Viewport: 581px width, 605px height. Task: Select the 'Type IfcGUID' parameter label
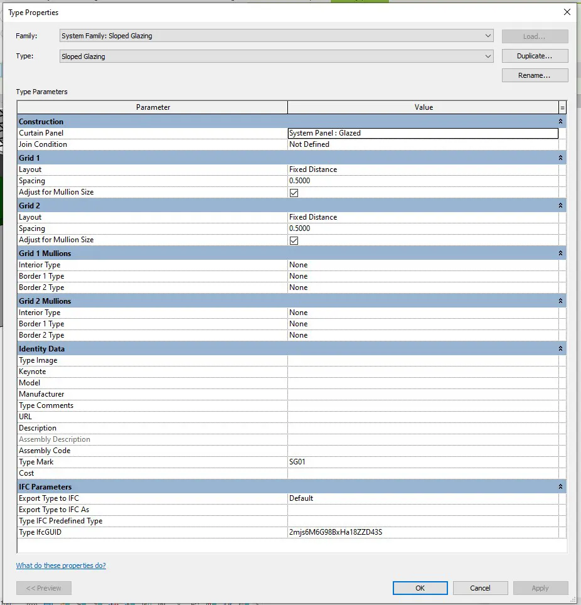[x=40, y=532]
